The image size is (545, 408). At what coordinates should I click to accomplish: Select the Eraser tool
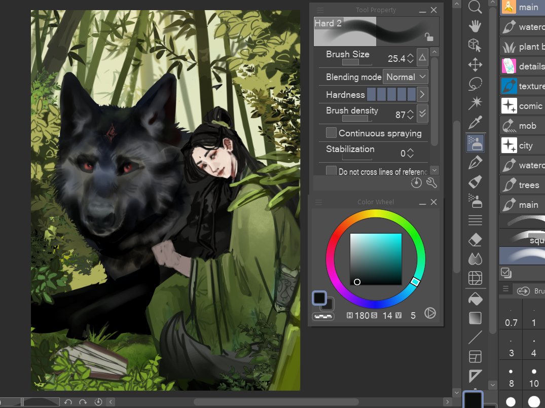pos(475,239)
